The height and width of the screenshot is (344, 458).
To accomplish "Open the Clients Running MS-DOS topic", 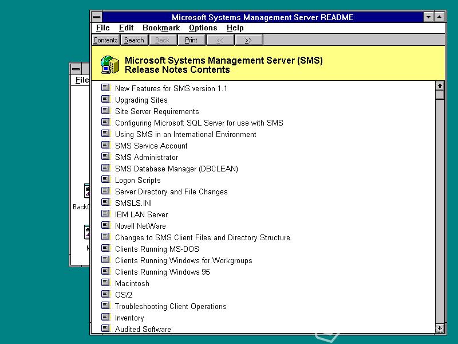I will click(x=157, y=249).
